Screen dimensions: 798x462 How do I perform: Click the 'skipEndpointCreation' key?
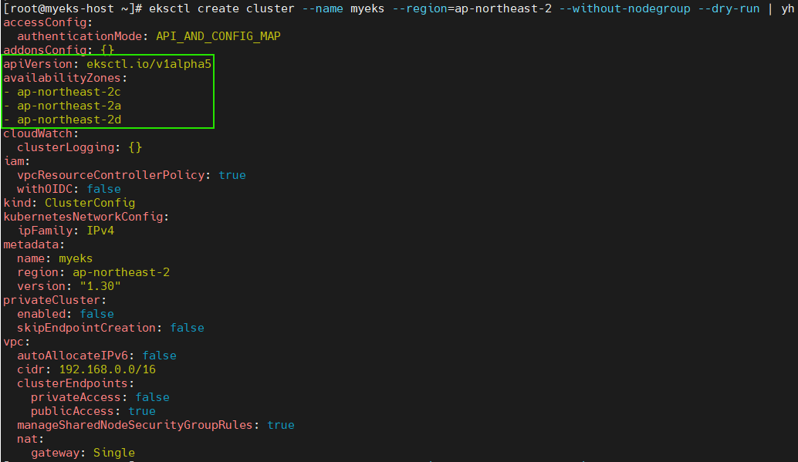tap(86, 328)
